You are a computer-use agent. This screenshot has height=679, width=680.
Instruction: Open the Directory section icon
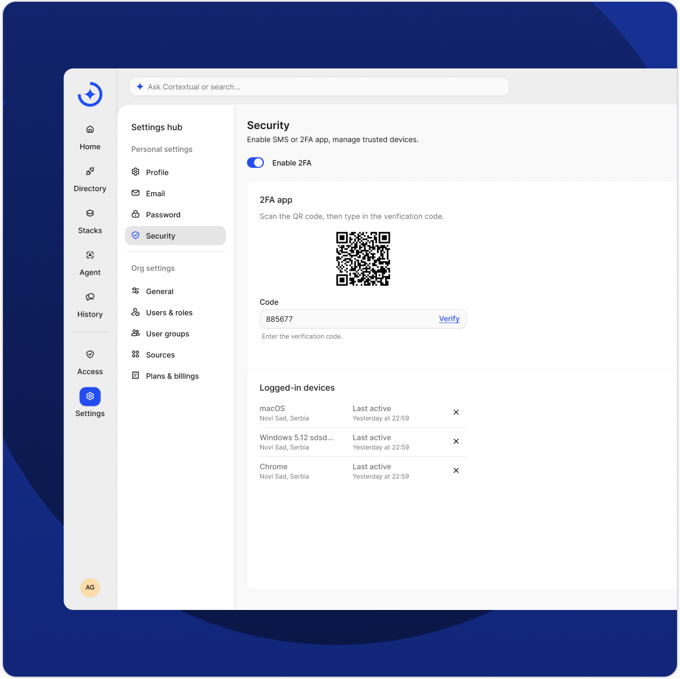pos(90,171)
